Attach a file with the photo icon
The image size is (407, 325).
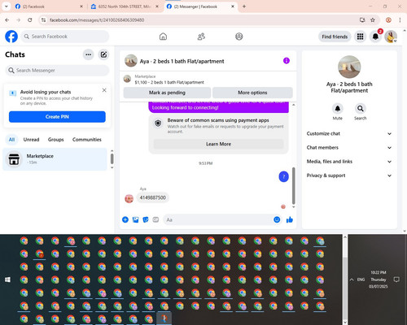[135, 219]
